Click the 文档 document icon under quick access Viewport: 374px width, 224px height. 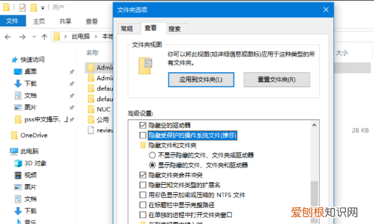click(x=18, y=95)
